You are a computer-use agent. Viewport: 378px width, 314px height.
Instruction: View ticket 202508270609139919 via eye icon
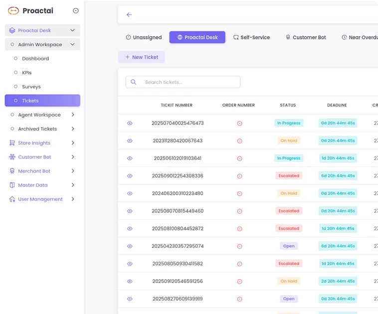pyautogui.click(x=130, y=299)
